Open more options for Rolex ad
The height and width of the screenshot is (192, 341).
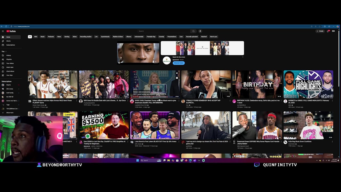point(243,57)
